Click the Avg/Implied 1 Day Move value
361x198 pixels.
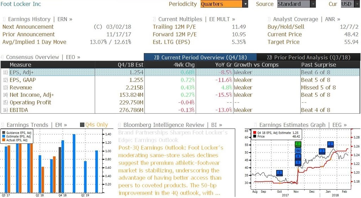[x=110, y=42]
